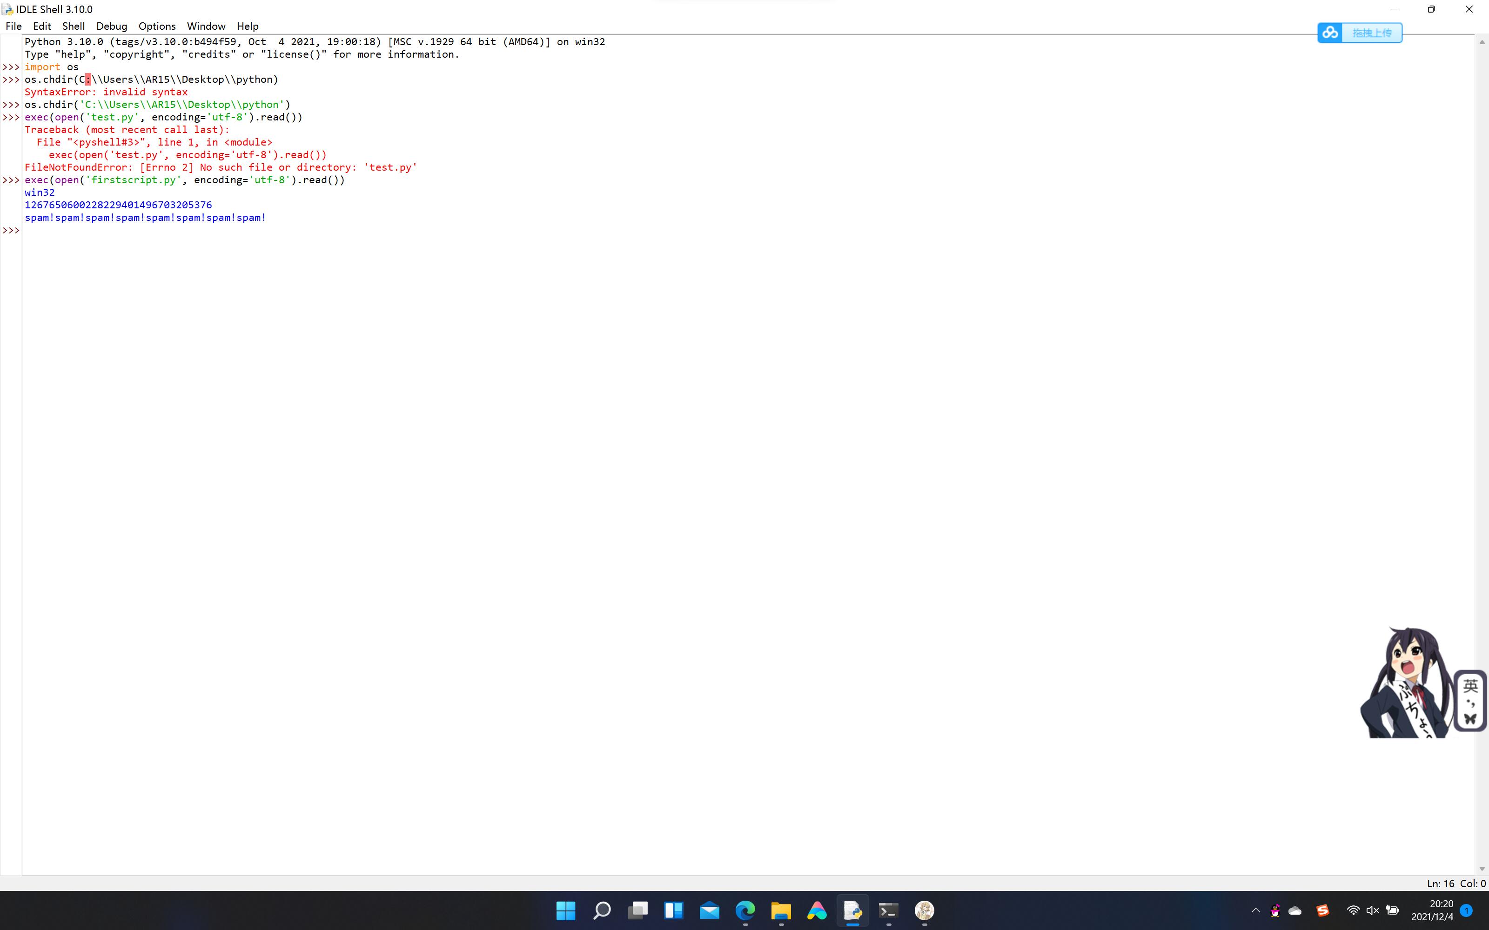Toggle the muted volume icon
1489x930 pixels.
pos(1372,910)
